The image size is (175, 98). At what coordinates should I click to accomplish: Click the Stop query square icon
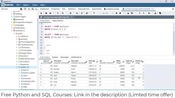pyautogui.click(x=116, y=13)
